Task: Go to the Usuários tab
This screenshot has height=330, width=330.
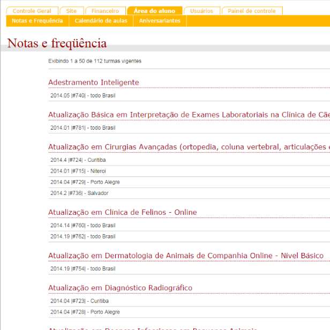Action: (201, 11)
